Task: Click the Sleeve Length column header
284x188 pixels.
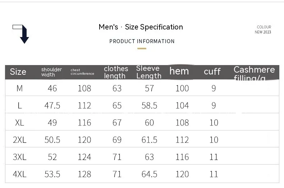Action: [x=148, y=72]
